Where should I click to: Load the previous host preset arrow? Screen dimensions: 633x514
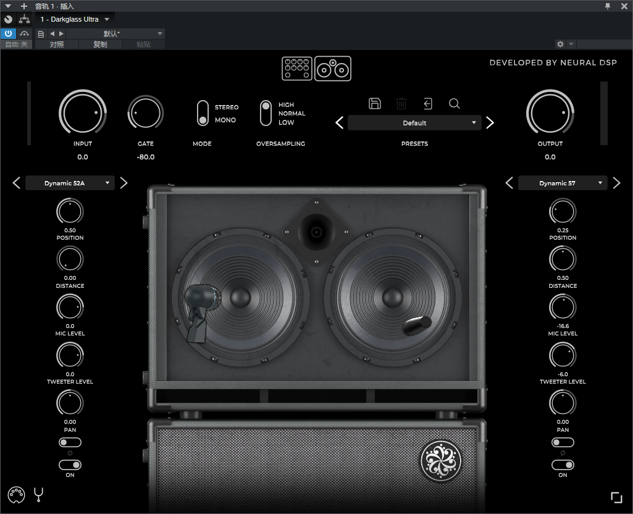52,33
